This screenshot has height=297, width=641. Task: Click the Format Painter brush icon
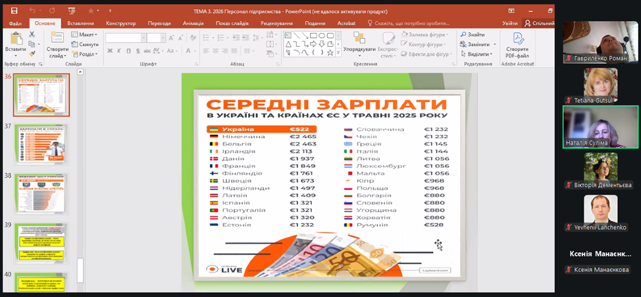pyautogui.click(x=32, y=54)
